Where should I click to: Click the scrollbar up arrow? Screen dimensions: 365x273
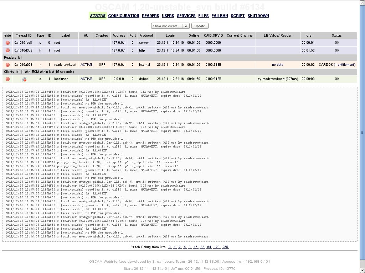pos(362,2)
